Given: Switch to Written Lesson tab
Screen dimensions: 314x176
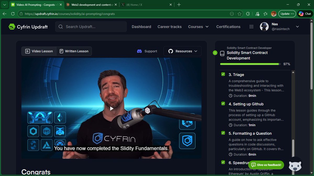Looking at the screenshot, I should [x=74, y=51].
